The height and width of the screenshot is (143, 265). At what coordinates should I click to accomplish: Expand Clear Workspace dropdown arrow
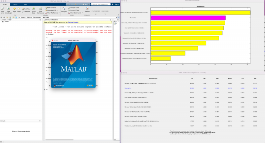(59, 13)
